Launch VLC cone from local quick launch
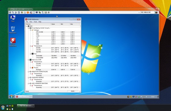Viewport: 171px width, 111px height. [x=10, y=109]
